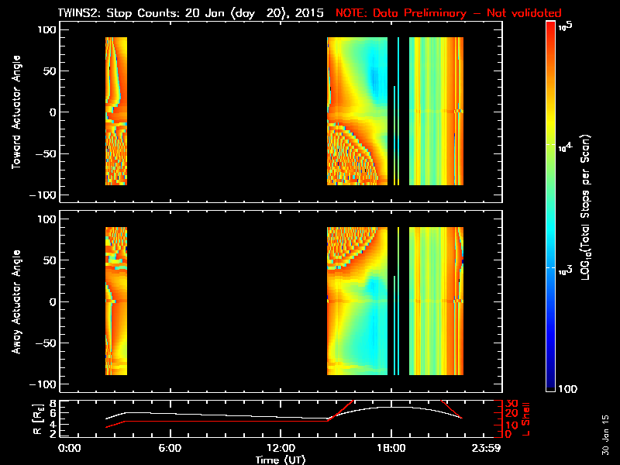Viewport: 620px width, 465px height.
Task: Click the narrow data strip at 2:30 in the Toward panel
Action: [x=116, y=111]
